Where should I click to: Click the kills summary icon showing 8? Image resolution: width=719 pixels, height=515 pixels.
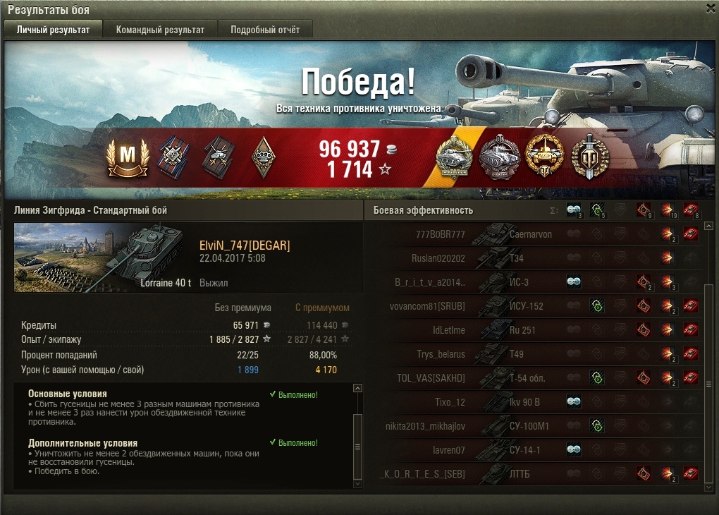tap(691, 210)
